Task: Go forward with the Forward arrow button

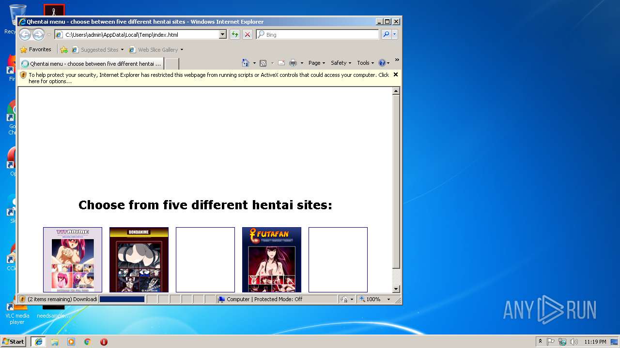Action: pyautogui.click(x=38, y=34)
